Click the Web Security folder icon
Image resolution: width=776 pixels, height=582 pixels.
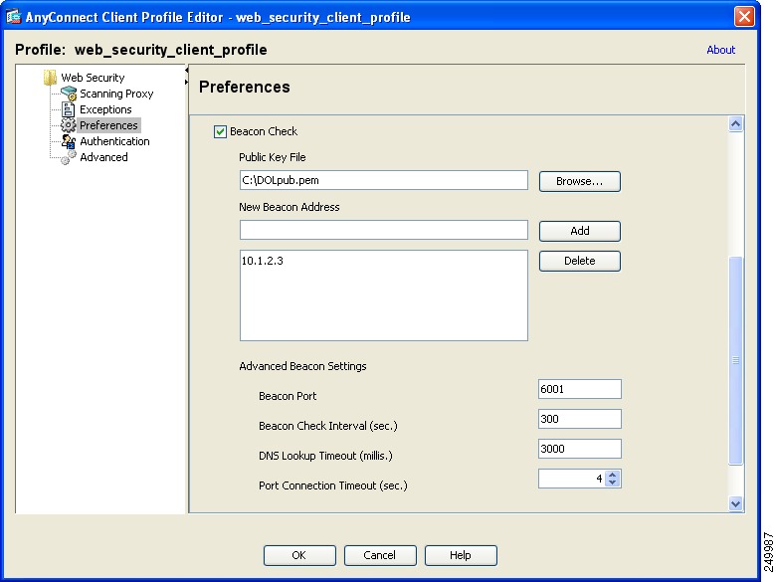click(x=50, y=78)
